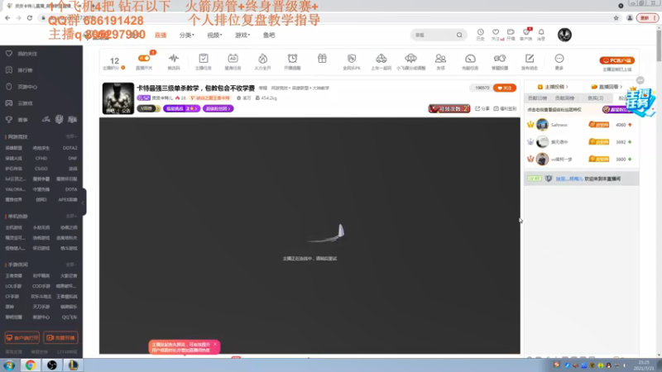
Task: Expand the 分类 dropdown menu
Action: pyautogui.click(x=187, y=35)
